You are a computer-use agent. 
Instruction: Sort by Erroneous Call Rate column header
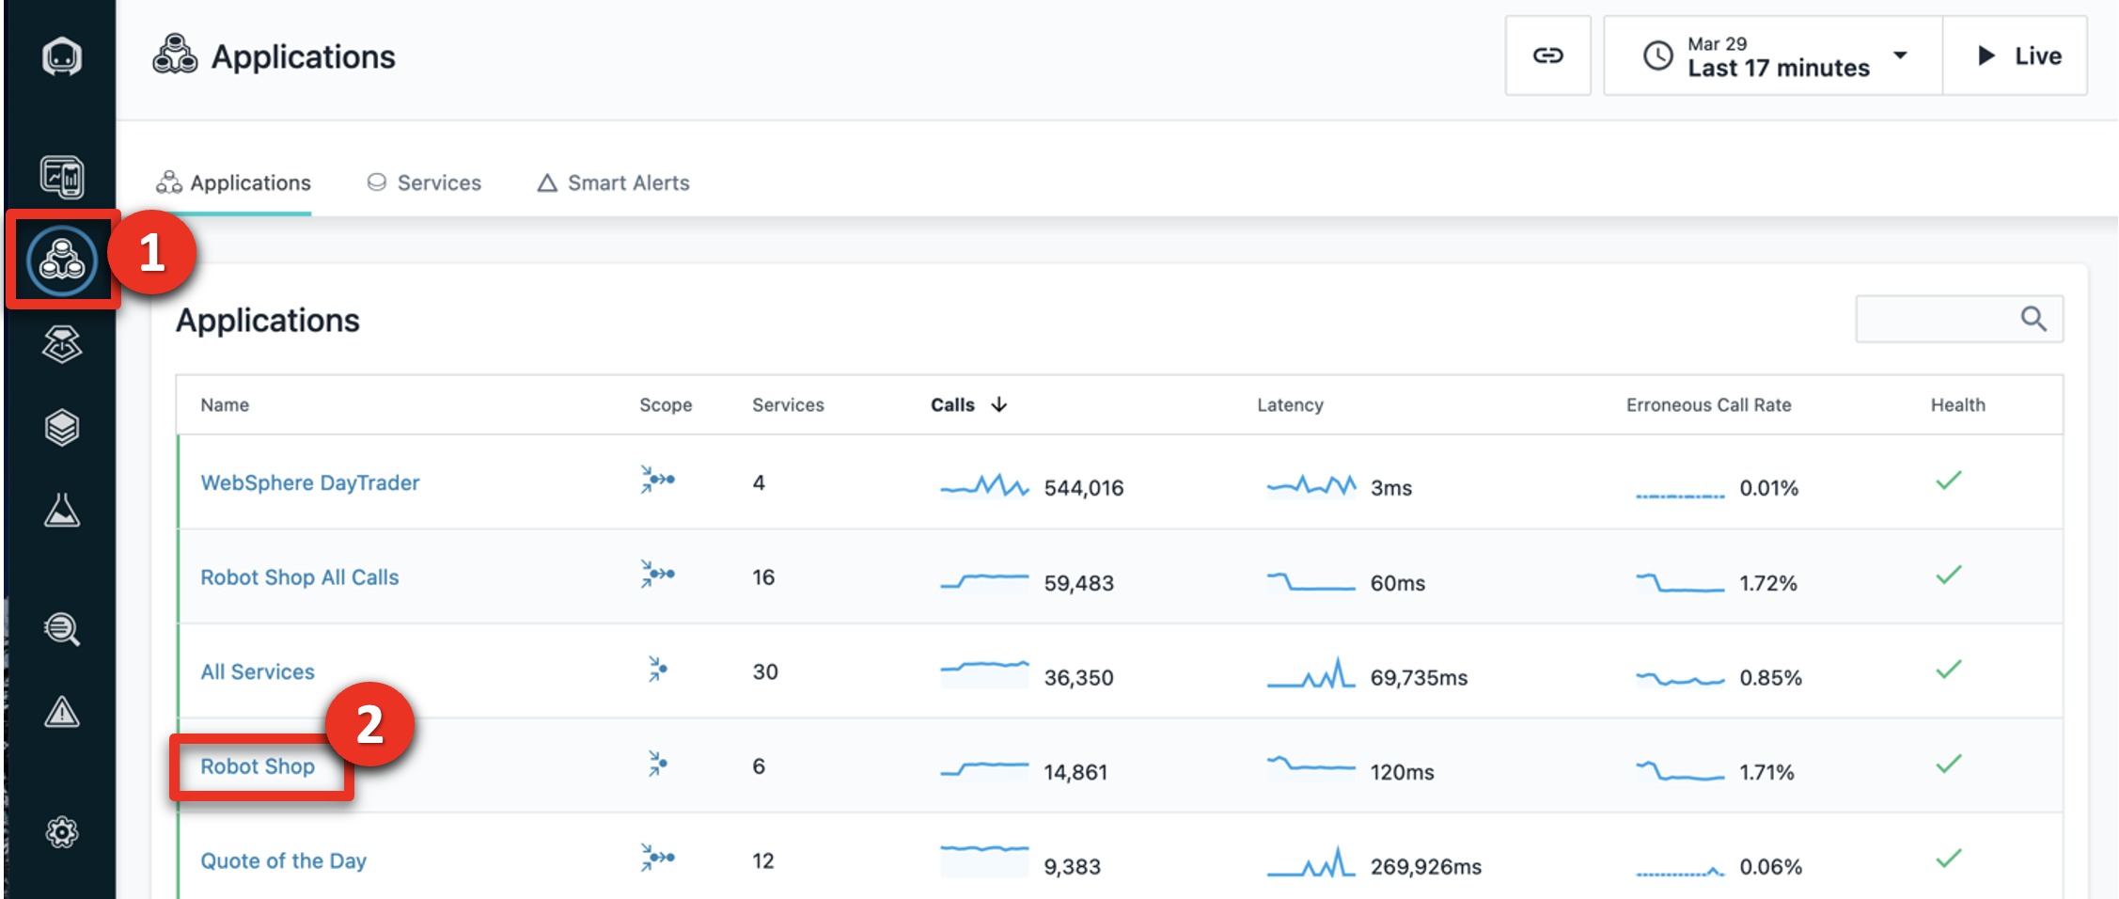pos(1708,404)
